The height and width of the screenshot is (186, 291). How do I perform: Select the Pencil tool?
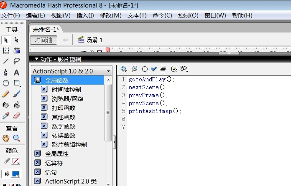6,94
